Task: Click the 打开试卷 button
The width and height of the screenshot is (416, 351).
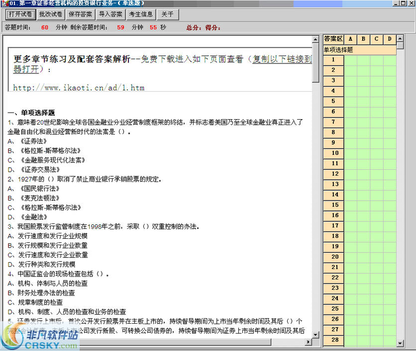Action: 20,14
